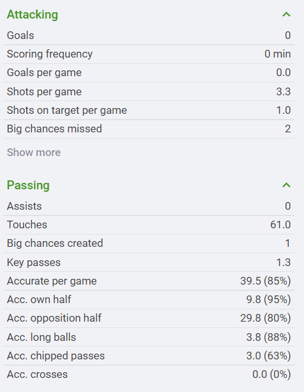
Task: Click the Assists stat row
Action: (149, 207)
